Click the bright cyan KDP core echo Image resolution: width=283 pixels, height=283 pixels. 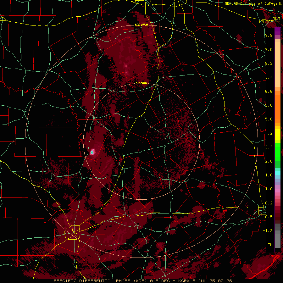point(92,153)
